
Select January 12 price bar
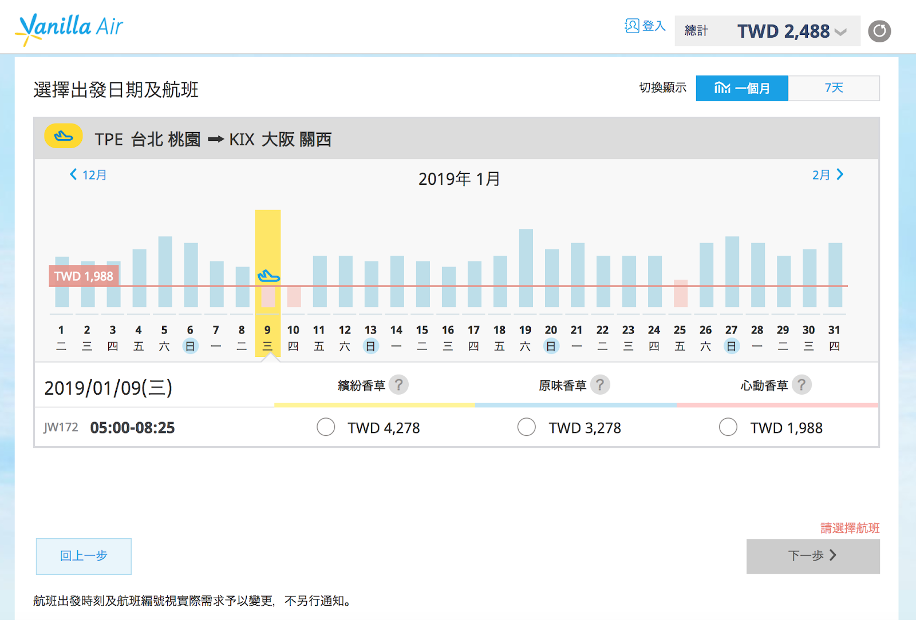[346, 281]
